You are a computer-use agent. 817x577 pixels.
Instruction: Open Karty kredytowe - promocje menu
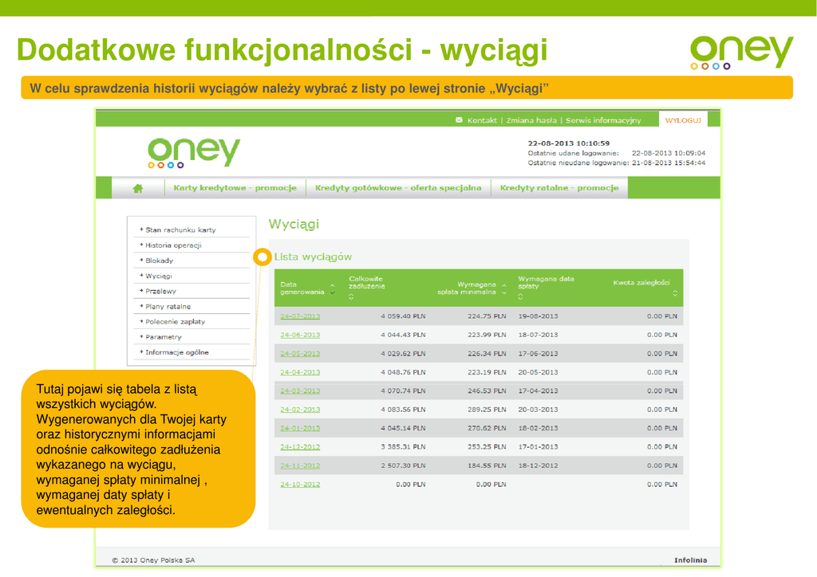pos(235,188)
